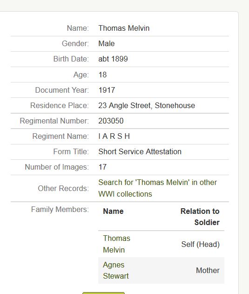Click the regimental number '203050'

(x=111, y=121)
